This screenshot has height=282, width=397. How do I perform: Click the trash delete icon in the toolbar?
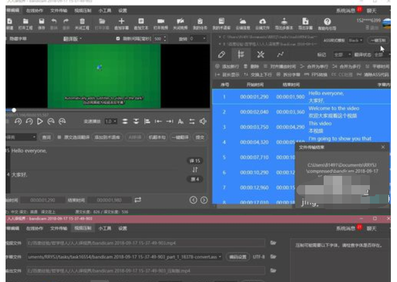point(81,22)
